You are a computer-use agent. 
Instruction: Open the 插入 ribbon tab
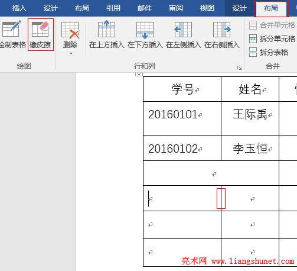coord(19,8)
